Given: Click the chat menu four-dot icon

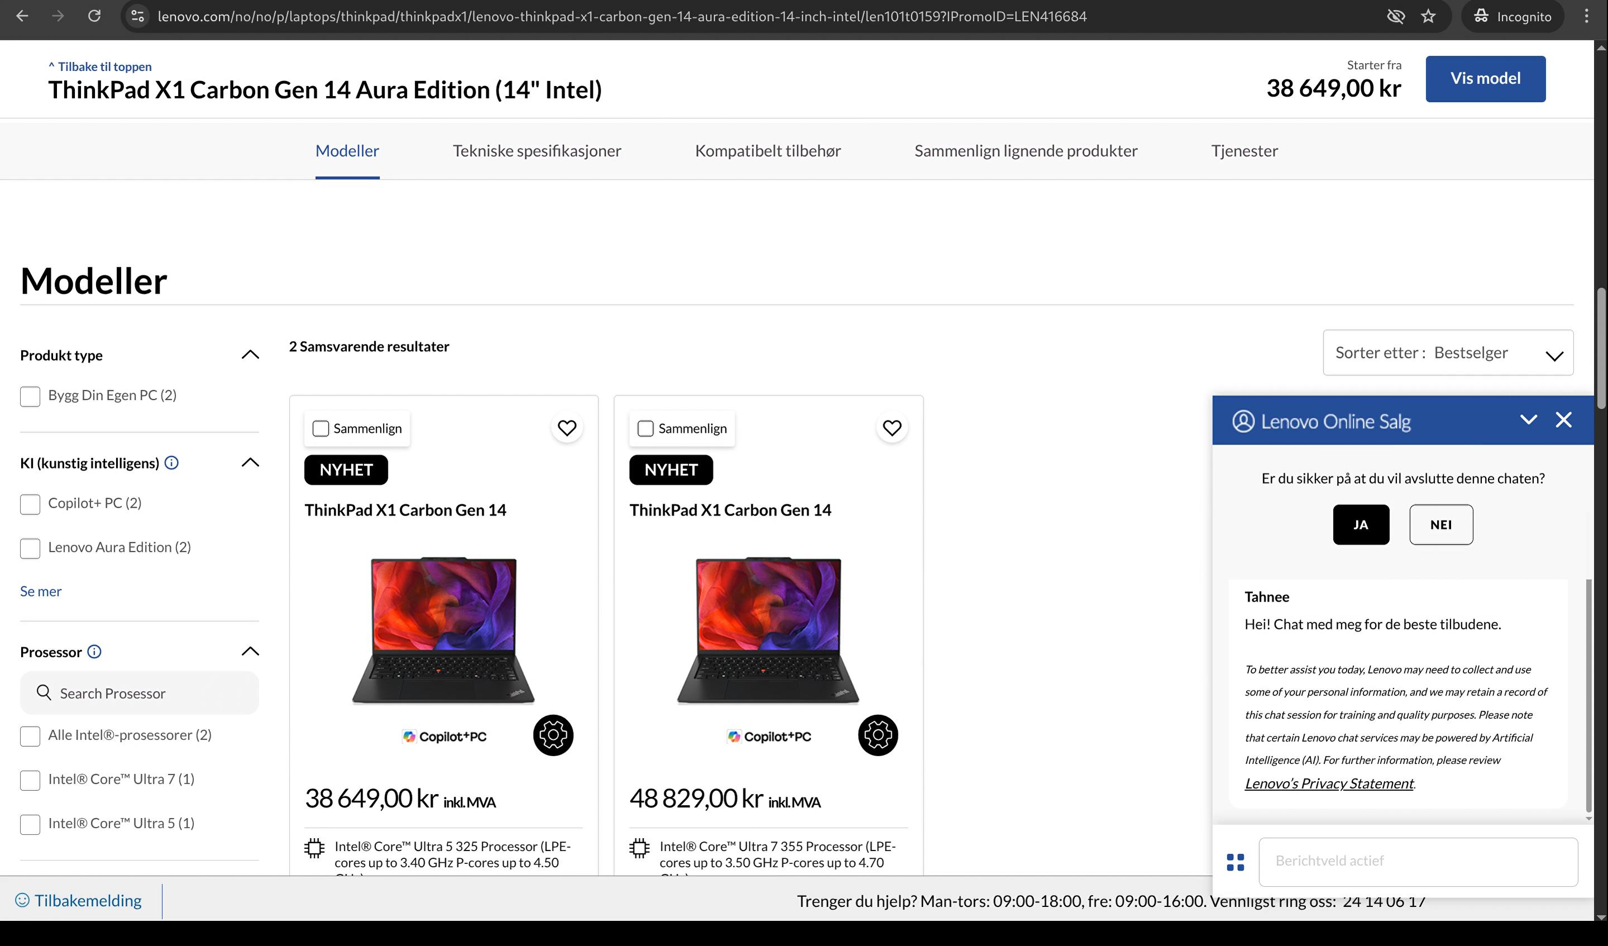Looking at the screenshot, I should 1236,862.
